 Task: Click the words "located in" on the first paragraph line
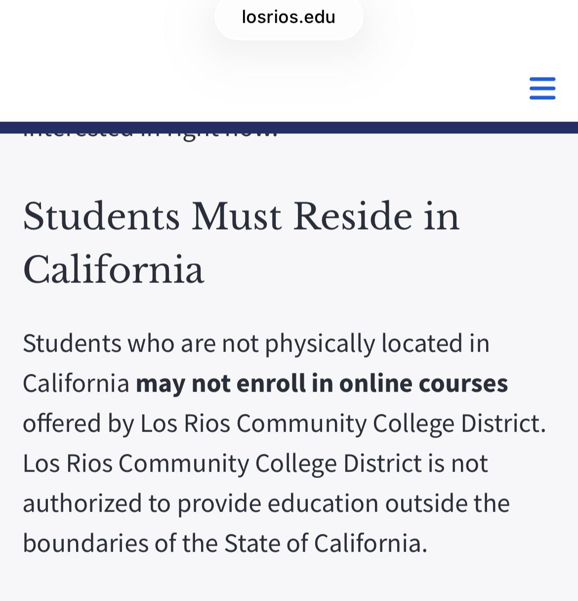click(x=435, y=343)
